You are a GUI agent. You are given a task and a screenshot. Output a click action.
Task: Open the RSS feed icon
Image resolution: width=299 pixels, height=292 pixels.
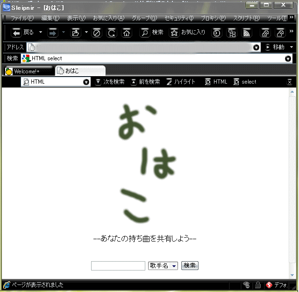click(x=247, y=33)
